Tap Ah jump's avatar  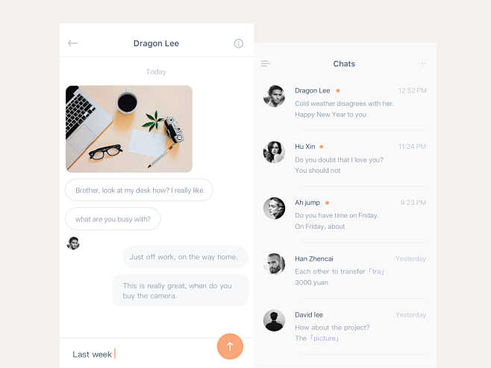[x=274, y=209]
